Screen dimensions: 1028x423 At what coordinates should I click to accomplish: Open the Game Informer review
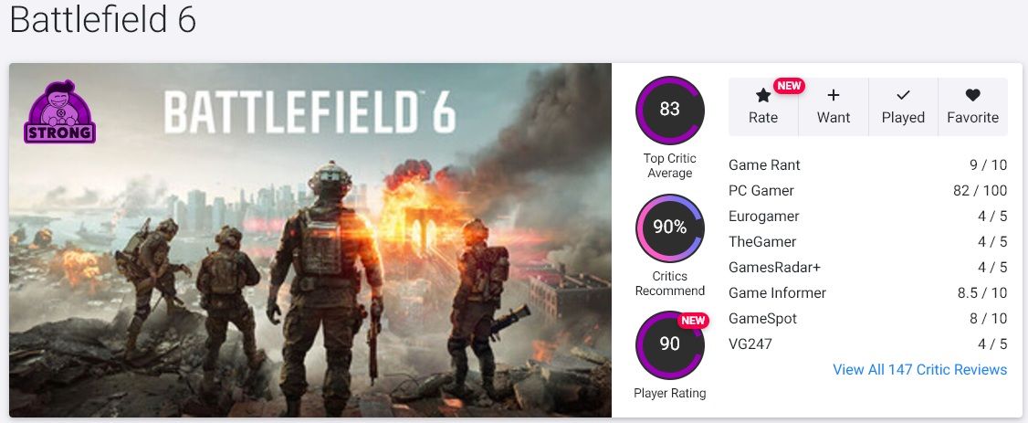coord(777,293)
